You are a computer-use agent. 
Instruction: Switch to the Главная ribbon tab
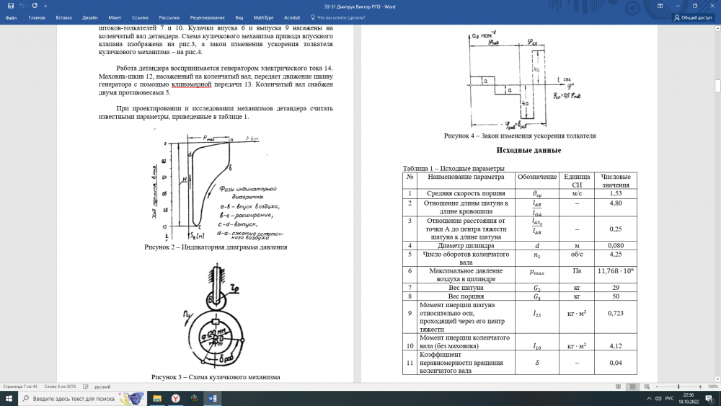click(x=37, y=17)
